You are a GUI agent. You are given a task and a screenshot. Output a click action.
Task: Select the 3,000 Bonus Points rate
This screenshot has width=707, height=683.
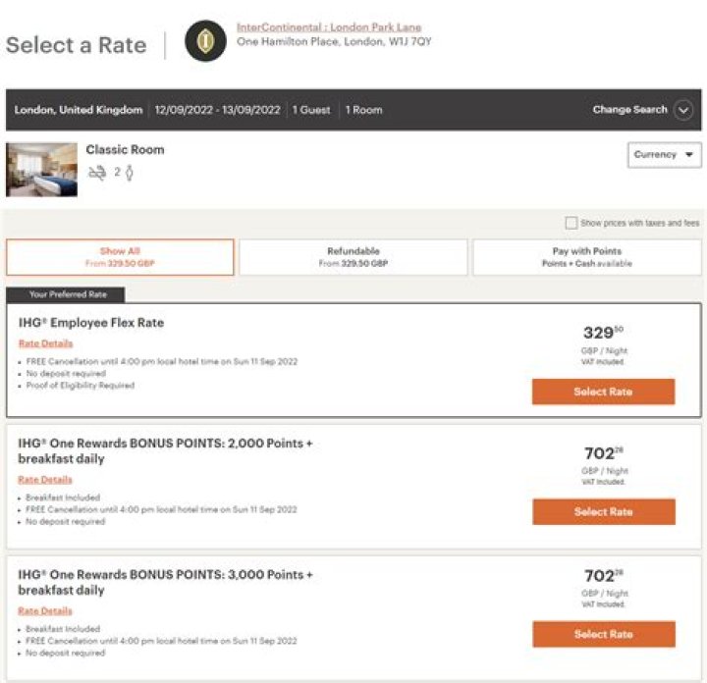[603, 634]
